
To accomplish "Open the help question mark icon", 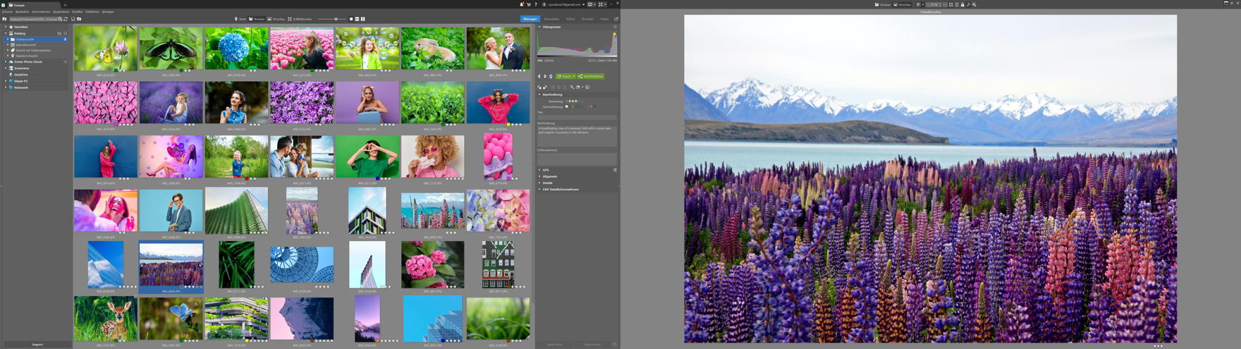I will pyautogui.click(x=536, y=4).
